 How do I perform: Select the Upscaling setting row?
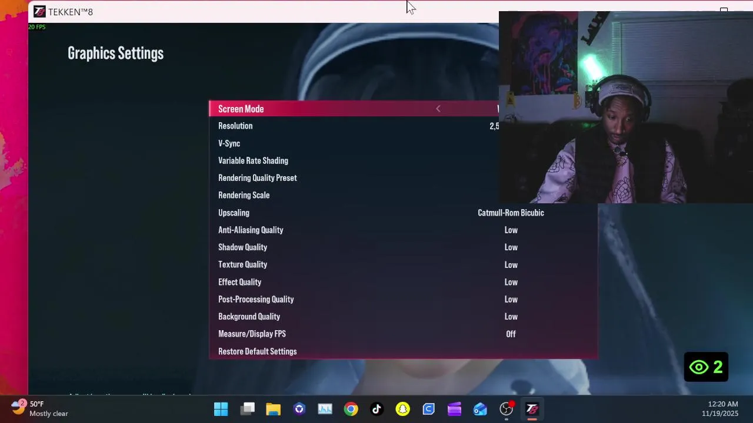[x=403, y=213]
